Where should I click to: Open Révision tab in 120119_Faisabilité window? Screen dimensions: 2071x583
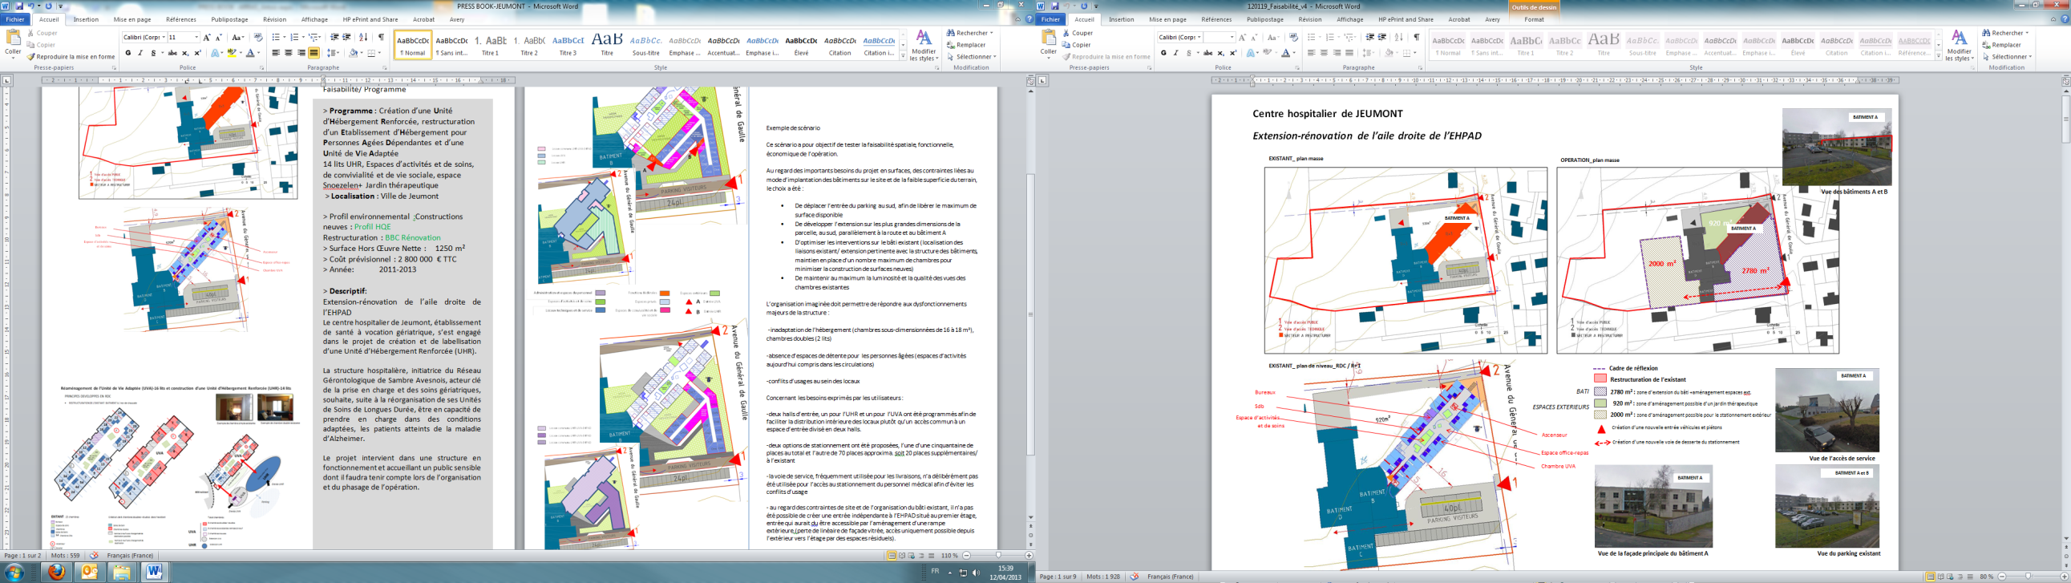[1309, 19]
